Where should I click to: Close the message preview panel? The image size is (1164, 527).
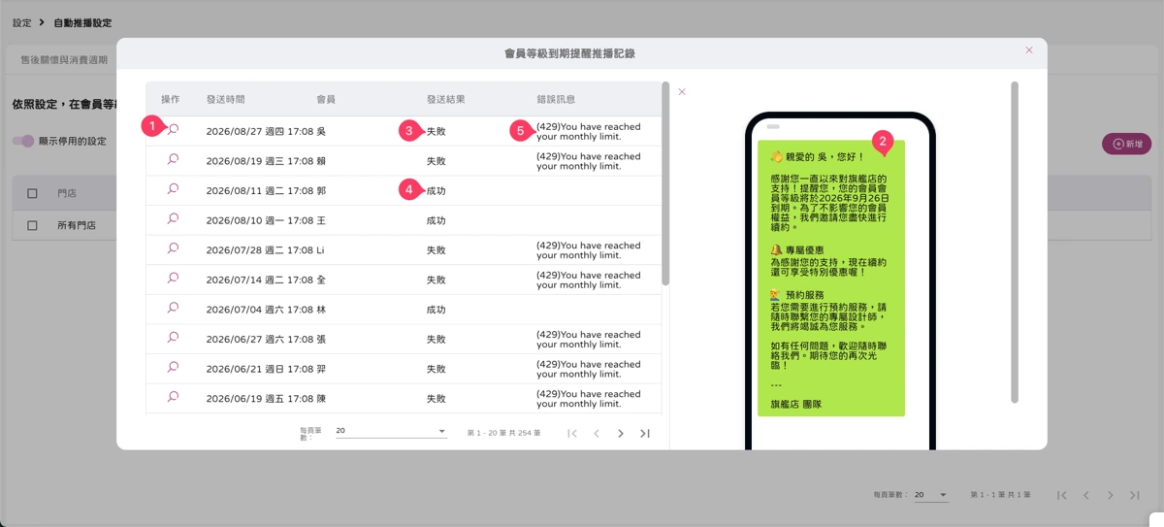click(682, 92)
